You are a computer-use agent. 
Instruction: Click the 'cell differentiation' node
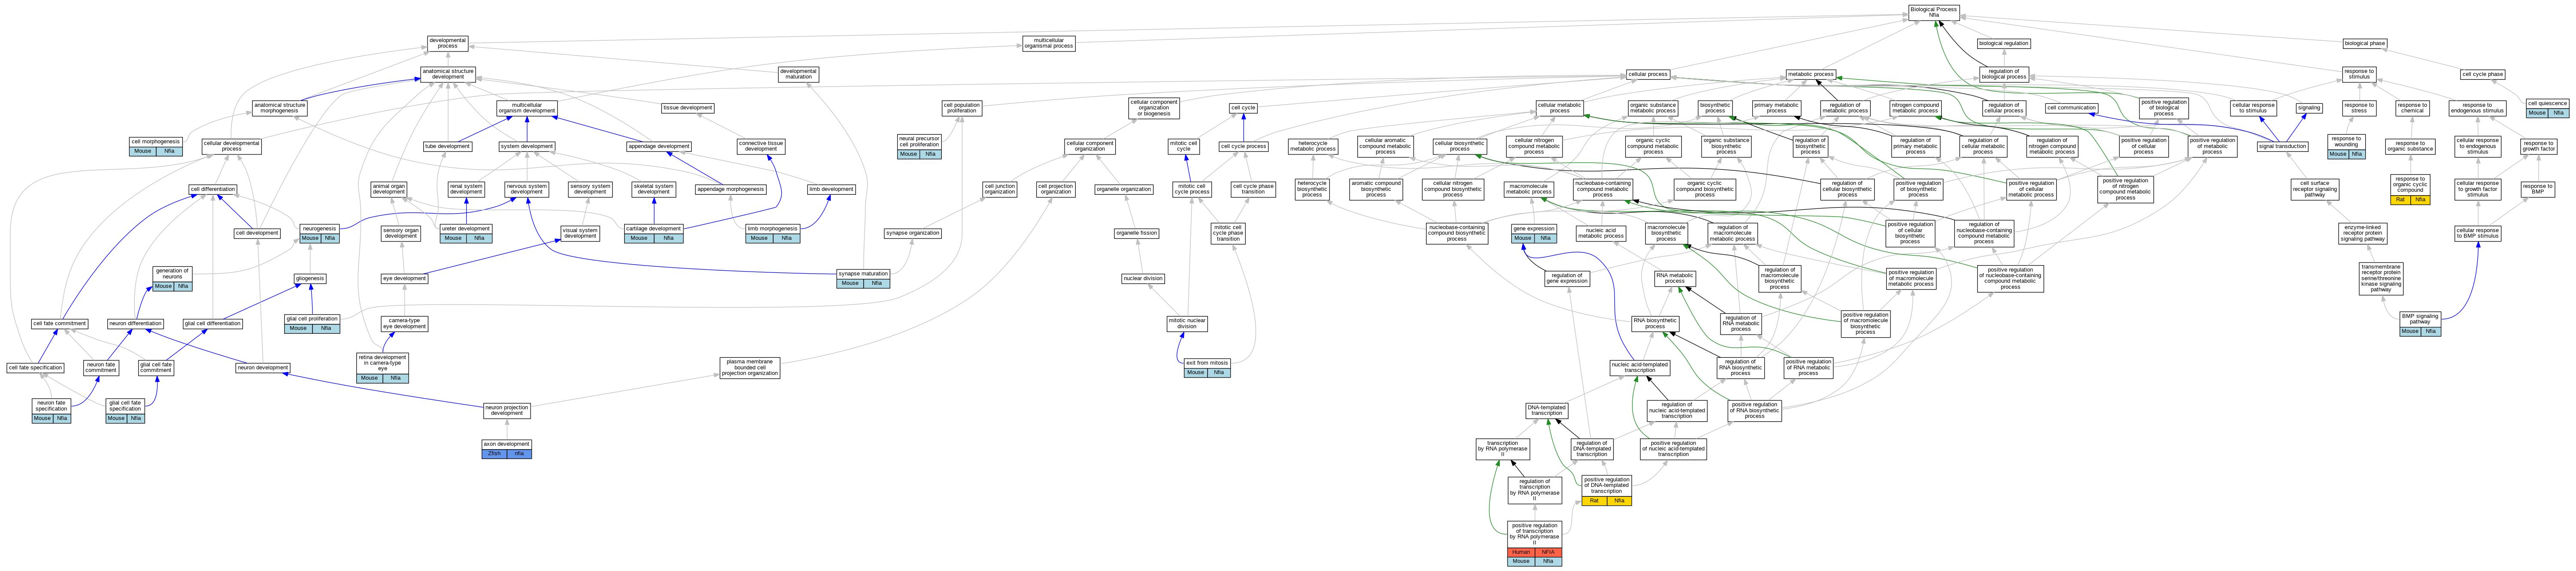tap(213, 189)
